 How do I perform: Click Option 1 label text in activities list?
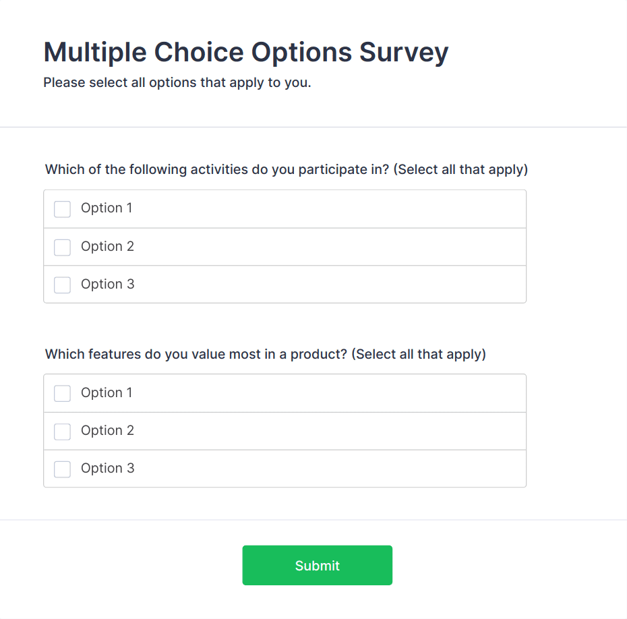tap(107, 208)
